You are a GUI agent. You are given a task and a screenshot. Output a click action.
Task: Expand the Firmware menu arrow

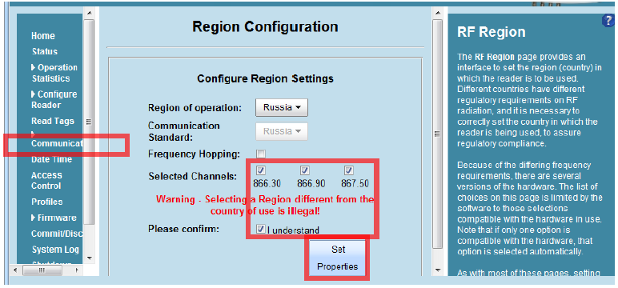click(34, 218)
